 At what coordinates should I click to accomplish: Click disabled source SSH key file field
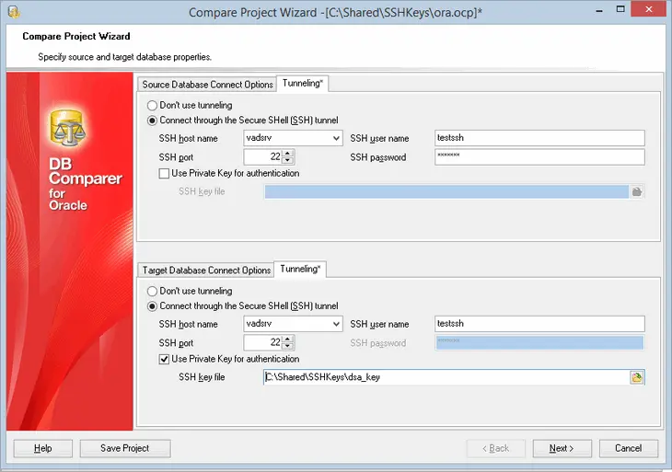point(446,192)
